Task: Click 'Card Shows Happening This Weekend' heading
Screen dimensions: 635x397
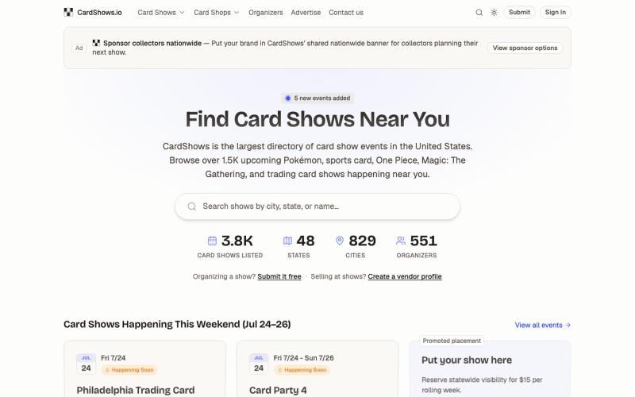Action: tap(177, 324)
